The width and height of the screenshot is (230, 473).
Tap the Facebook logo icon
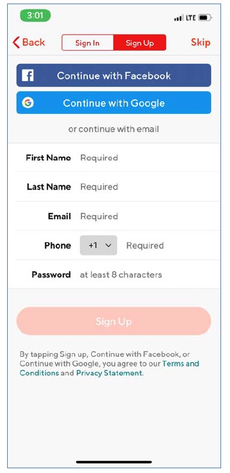pyautogui.click(x=28, y=75)
